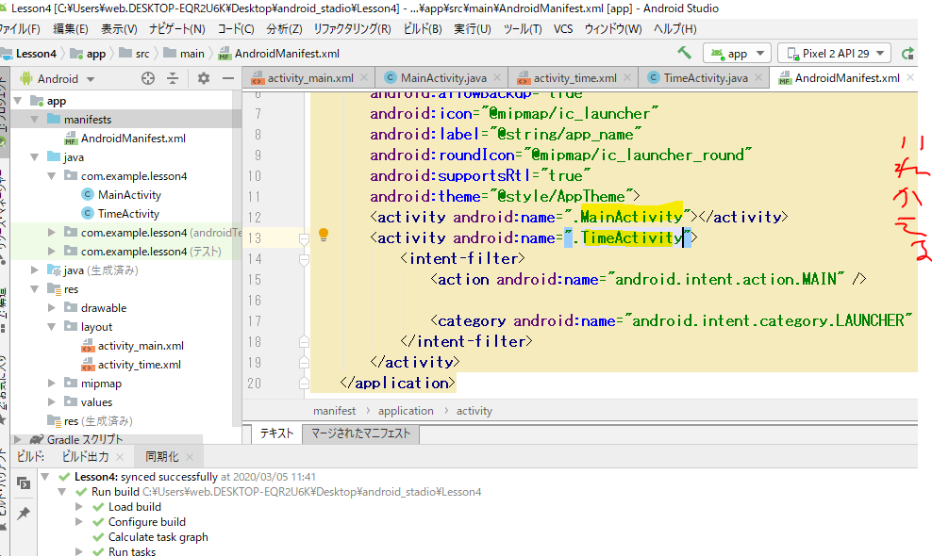Image resolution: width=932 pixels, height=556 pixels.
Task: Switch to マージされたマニフェスト tab
Action: pyautogui.click(x=360, y=433)
